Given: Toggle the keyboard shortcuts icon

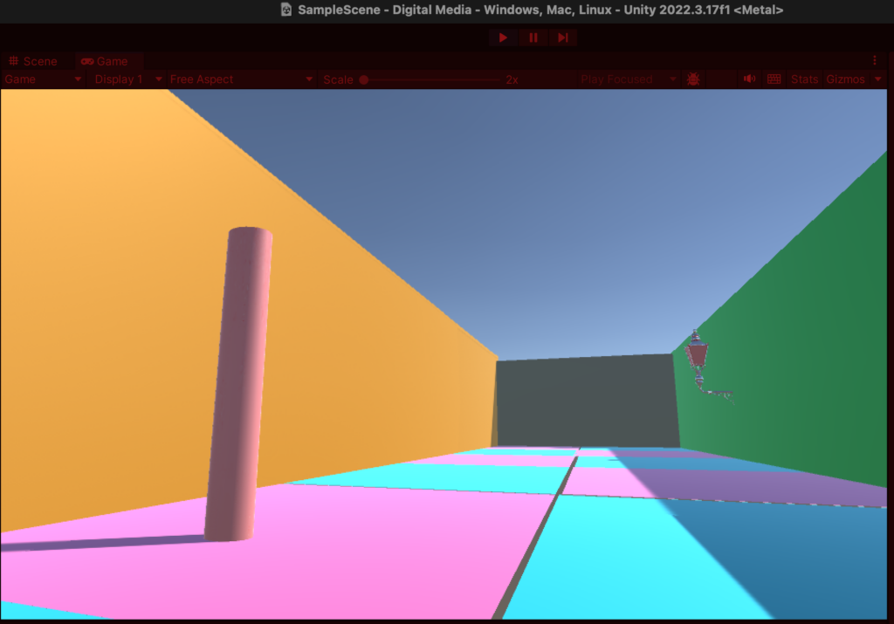Looking at the screenshot, I should pyautogui.click(x=774, y=79).
